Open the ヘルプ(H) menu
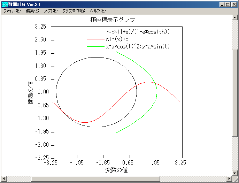 coord(98,11)
